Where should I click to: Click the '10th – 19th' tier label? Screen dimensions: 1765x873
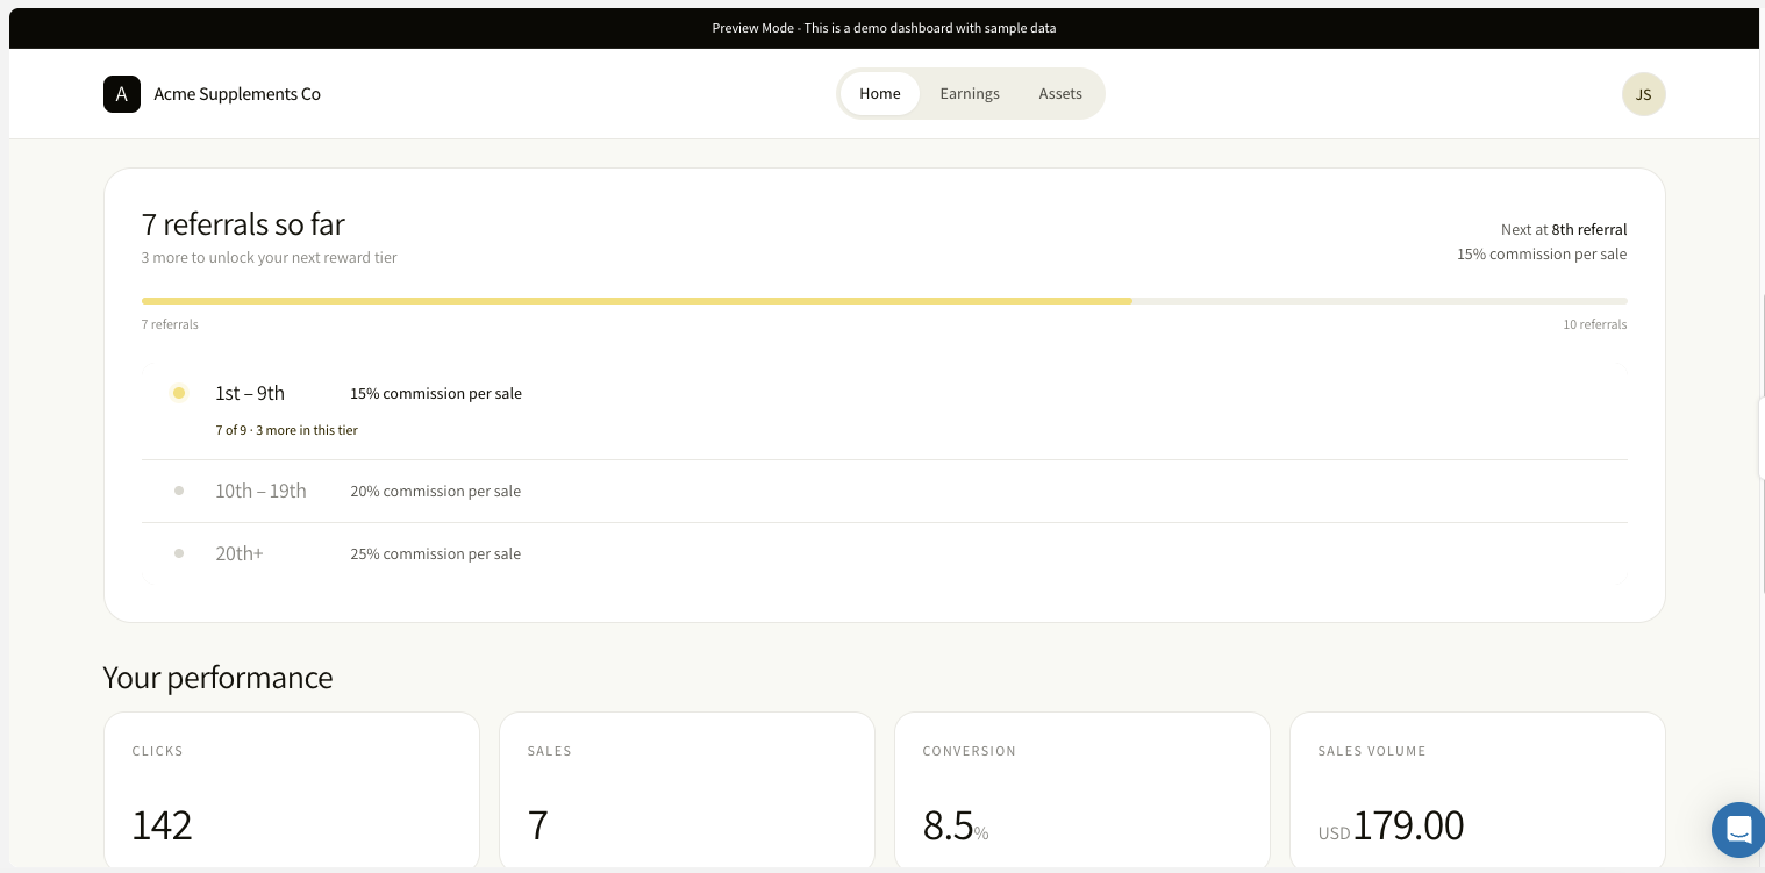click(260, 491)
